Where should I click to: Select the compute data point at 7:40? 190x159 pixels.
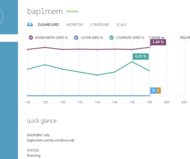click(97, 75)
